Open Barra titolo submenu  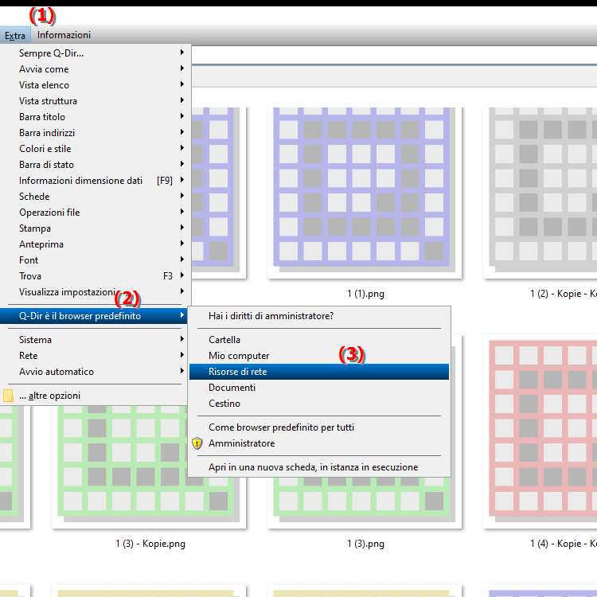point(95,117)
